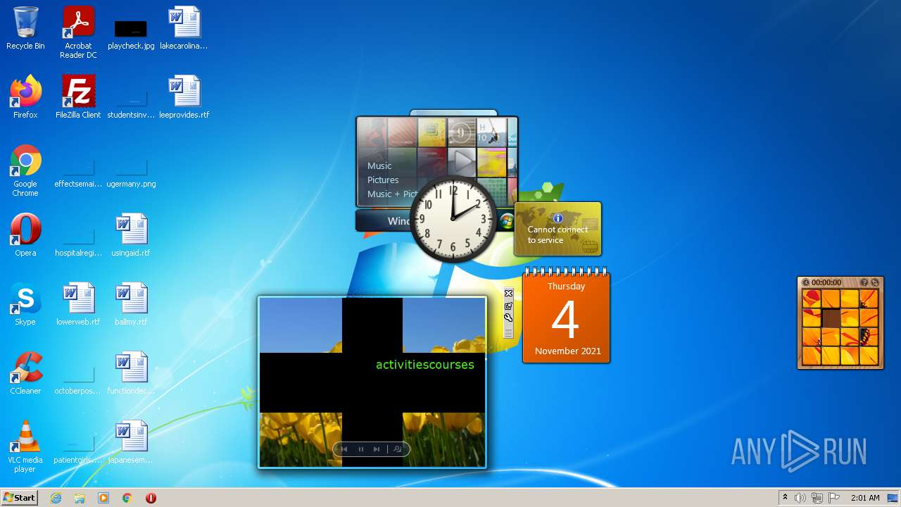
Task: Show picture puzzle solution via question mark
Action: [864, 282]
